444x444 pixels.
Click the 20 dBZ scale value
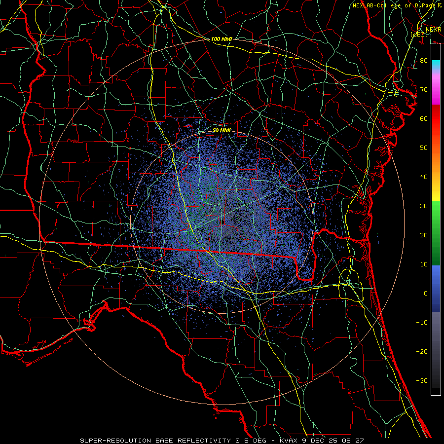pos(424,235)
